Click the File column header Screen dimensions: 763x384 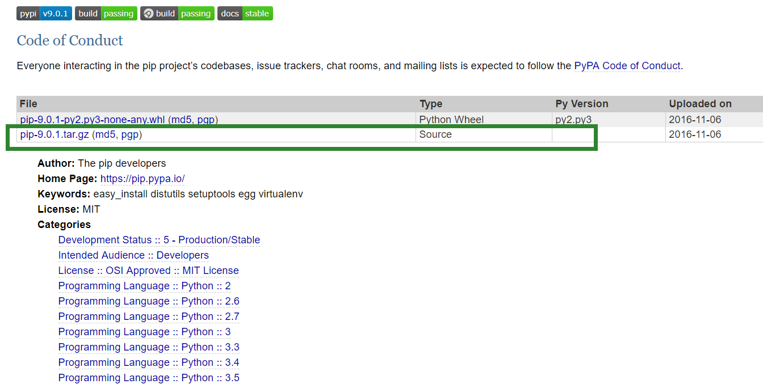tap(28, 104)
